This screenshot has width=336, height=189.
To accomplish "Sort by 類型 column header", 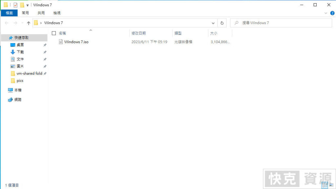I will 178,33.
